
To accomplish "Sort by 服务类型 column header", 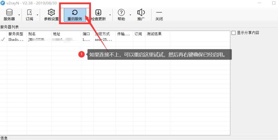I will 17,34.
